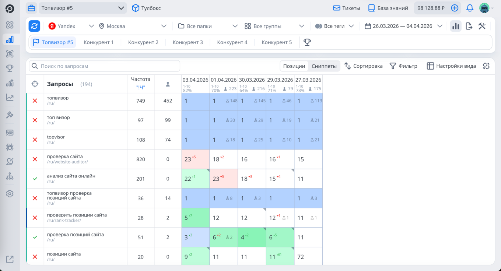Click the notifications bell icon
The height and width of the screenshot is (271, 501).
(470, 8)
